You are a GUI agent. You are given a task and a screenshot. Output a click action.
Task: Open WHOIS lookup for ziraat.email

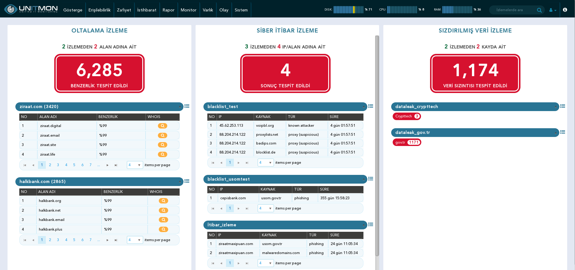162,135
